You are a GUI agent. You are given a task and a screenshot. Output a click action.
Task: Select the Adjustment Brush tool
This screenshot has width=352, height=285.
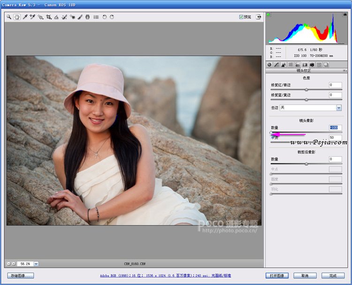[x=80, y=17]
